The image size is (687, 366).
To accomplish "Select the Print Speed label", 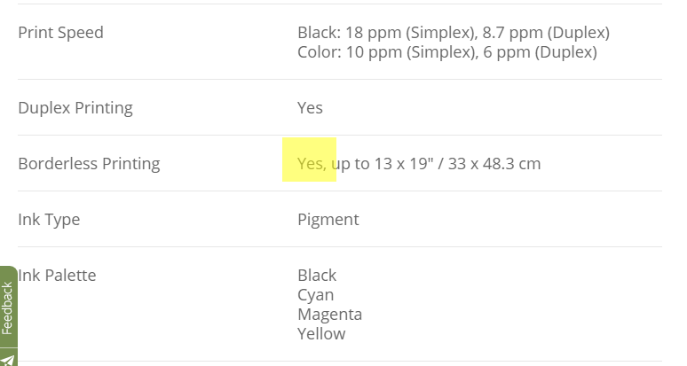I will pyautogui.click(x=61, y=33).
